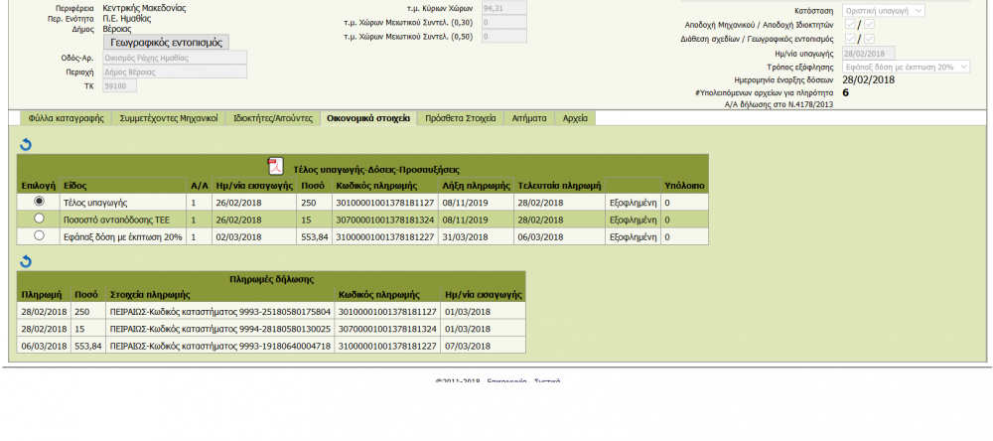Select the Τέλος υπαγωγής radio button
The image size is (993, 441).
(40, 201)
